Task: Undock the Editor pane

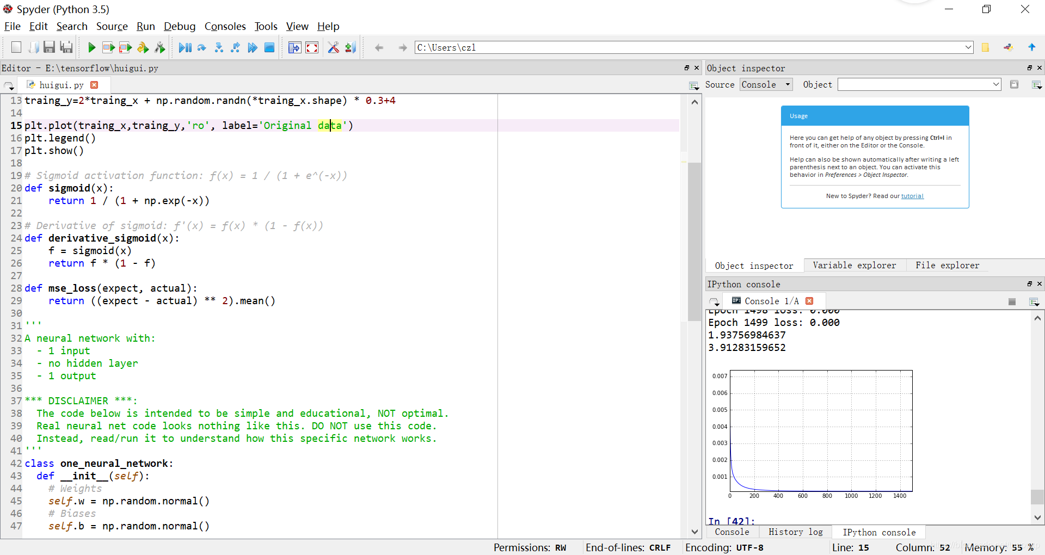Action: tap(687, 68)
